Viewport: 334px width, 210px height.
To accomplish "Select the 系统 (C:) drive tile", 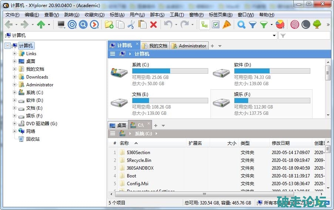I will [159, 74].
